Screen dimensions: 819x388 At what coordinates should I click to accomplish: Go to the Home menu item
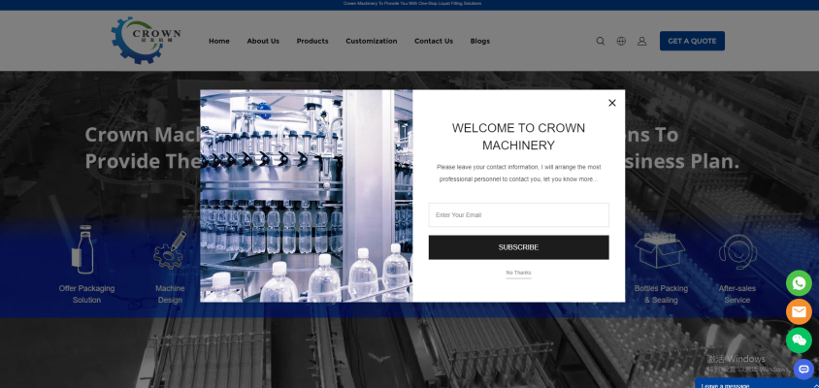click(x=219, y=41)
